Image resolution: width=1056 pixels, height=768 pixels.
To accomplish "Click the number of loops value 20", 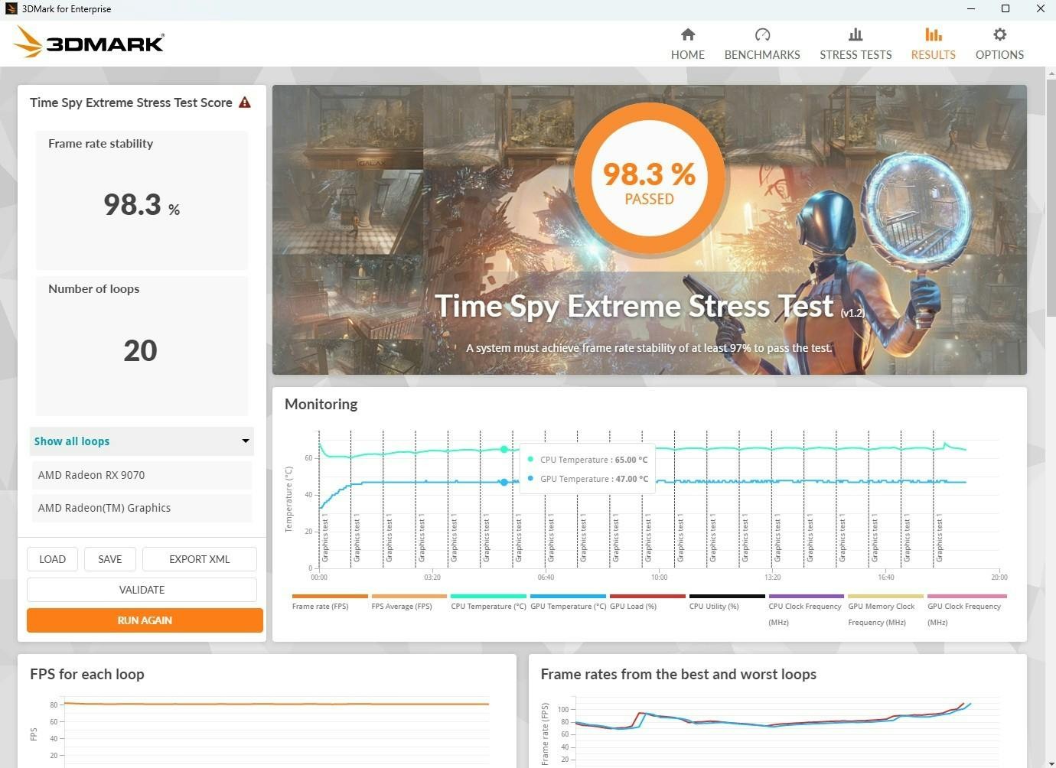I will (141, 350).
